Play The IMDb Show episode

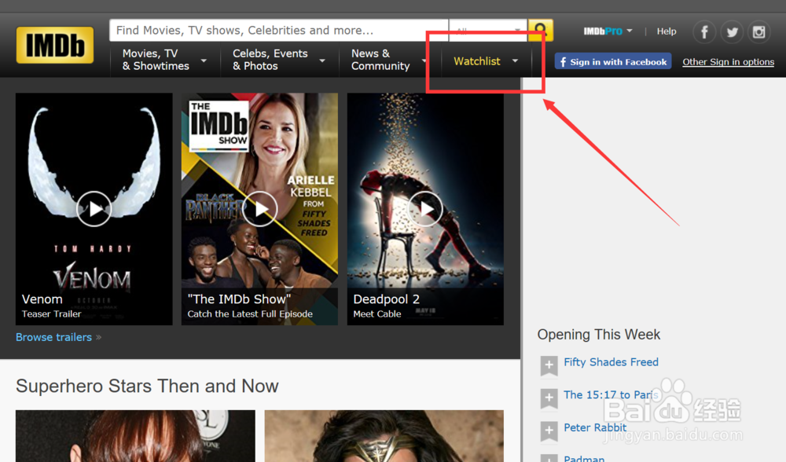coord(259,208)
